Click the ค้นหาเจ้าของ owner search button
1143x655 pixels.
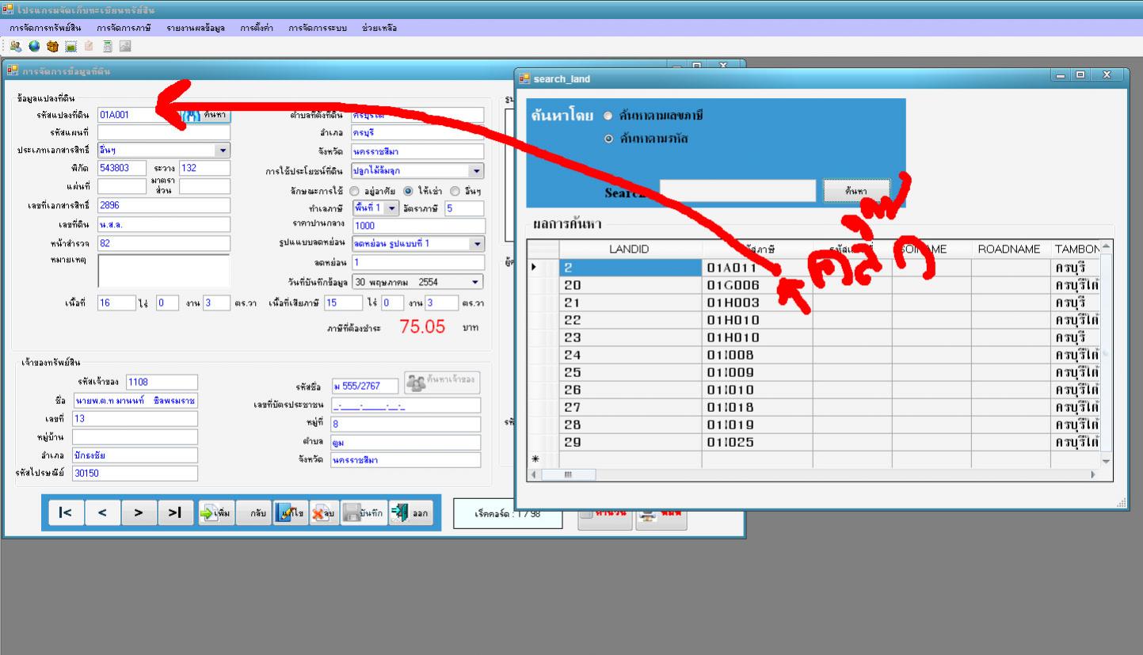pyautogui.click(x=442, y=382)
